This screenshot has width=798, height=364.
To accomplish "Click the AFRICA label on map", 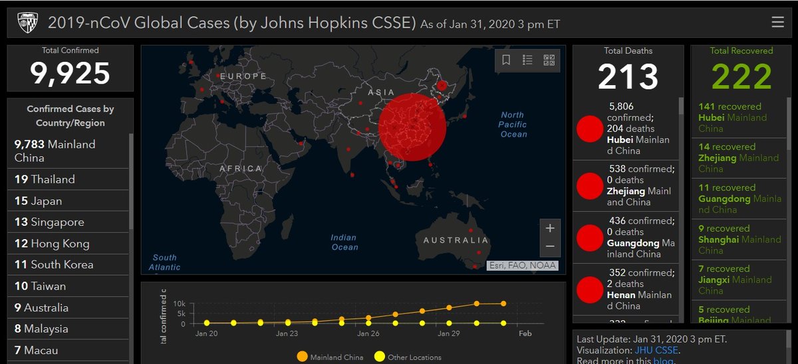I will pos(241,169).
